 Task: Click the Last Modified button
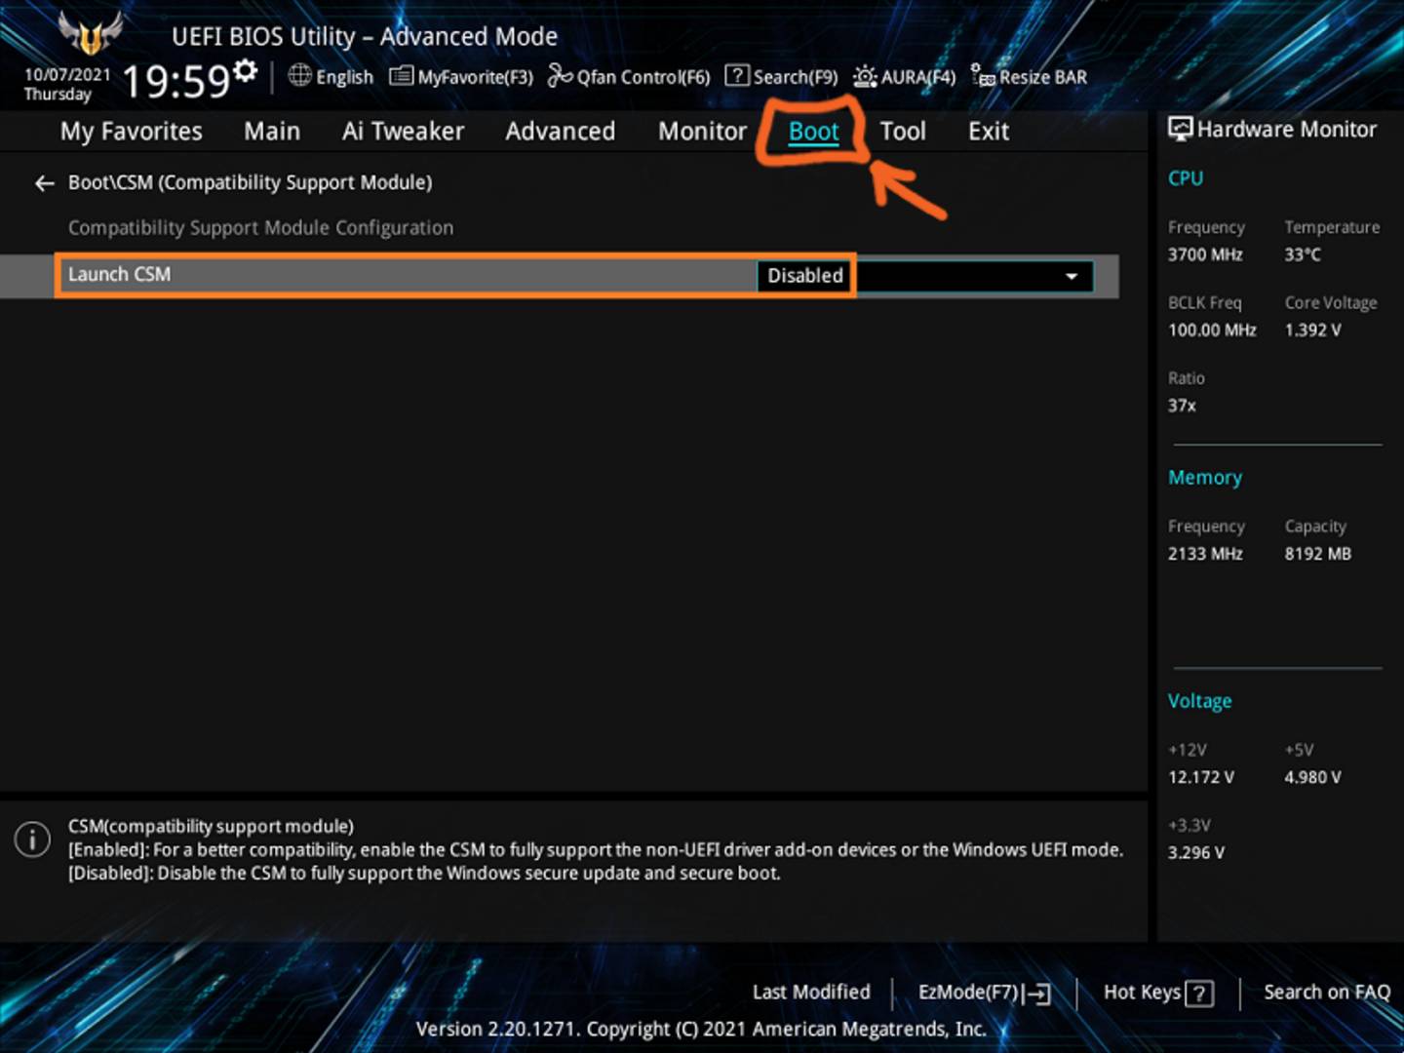[811, 993]
